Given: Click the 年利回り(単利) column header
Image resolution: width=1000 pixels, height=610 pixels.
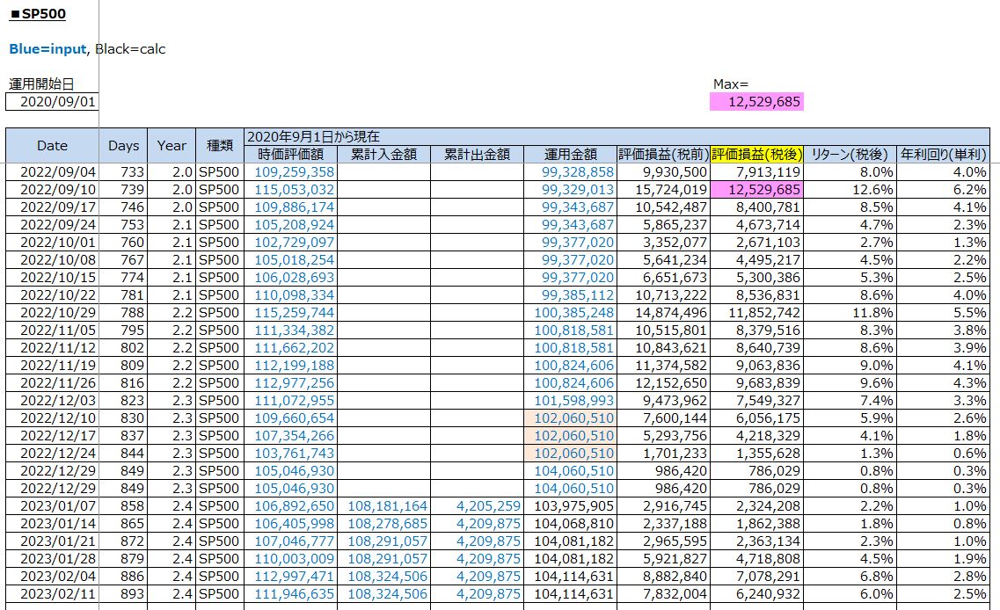Looking at the screenshot, I should [x=944, y=154].
